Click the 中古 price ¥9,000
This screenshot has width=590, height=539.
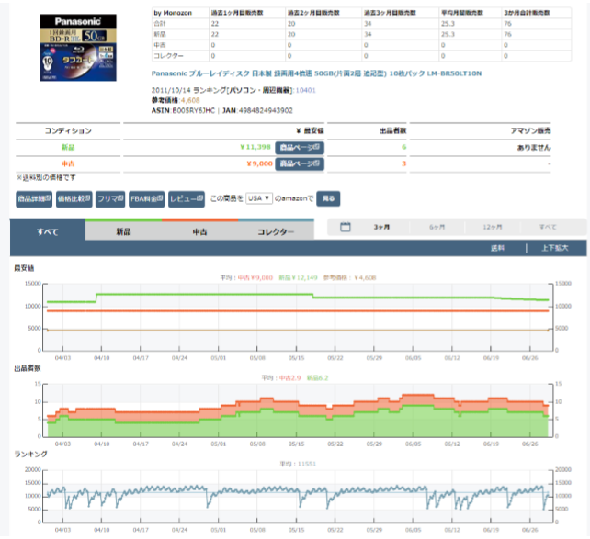tap(259, 163)
